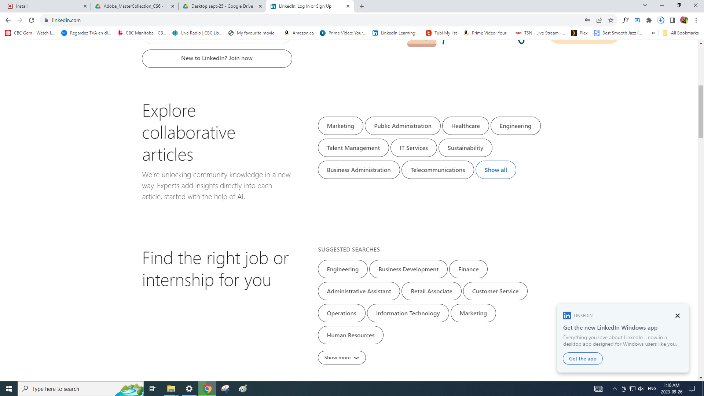Open the Chrome extensions puzzle icon
This screenshot has width=704, height=396.
pos(649,20)
